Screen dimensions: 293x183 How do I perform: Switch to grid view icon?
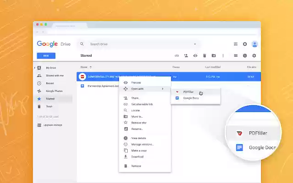pyautogui.click(x=236, y=56)
